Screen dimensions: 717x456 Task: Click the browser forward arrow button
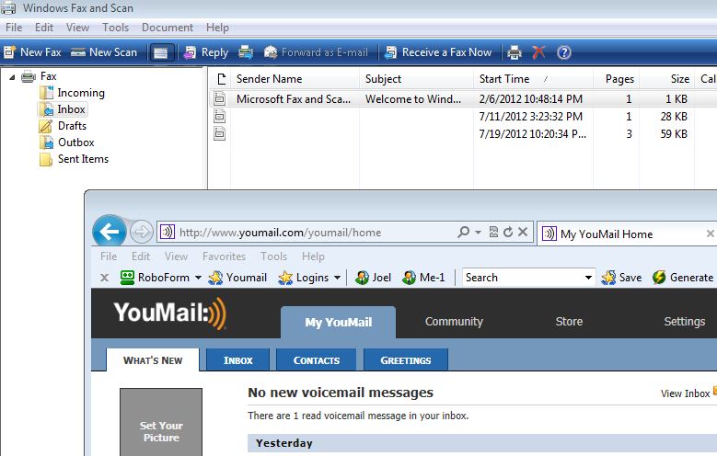(142, 232)
